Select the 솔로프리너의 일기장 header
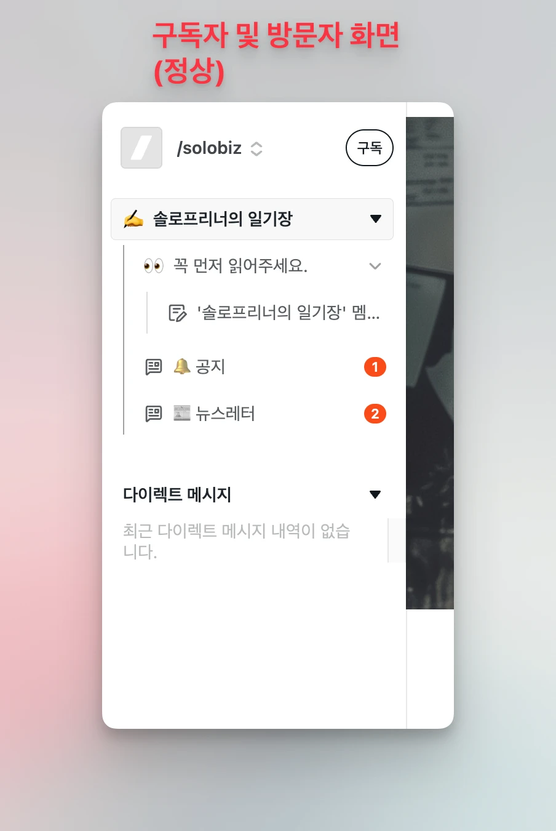This screenshot has width=556, height=831. [252, 219]
